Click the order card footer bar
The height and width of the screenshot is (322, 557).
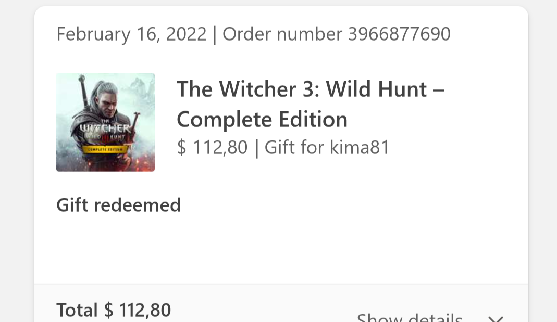[281, 303]
